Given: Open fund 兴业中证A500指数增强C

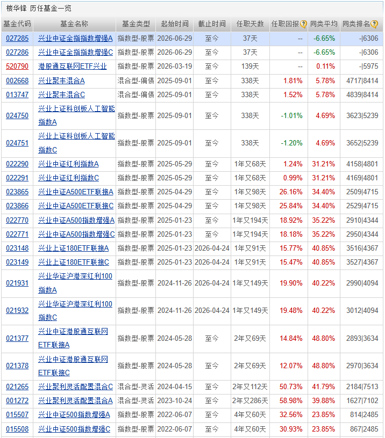Looking at the screenshot, I should click(76, 235).
